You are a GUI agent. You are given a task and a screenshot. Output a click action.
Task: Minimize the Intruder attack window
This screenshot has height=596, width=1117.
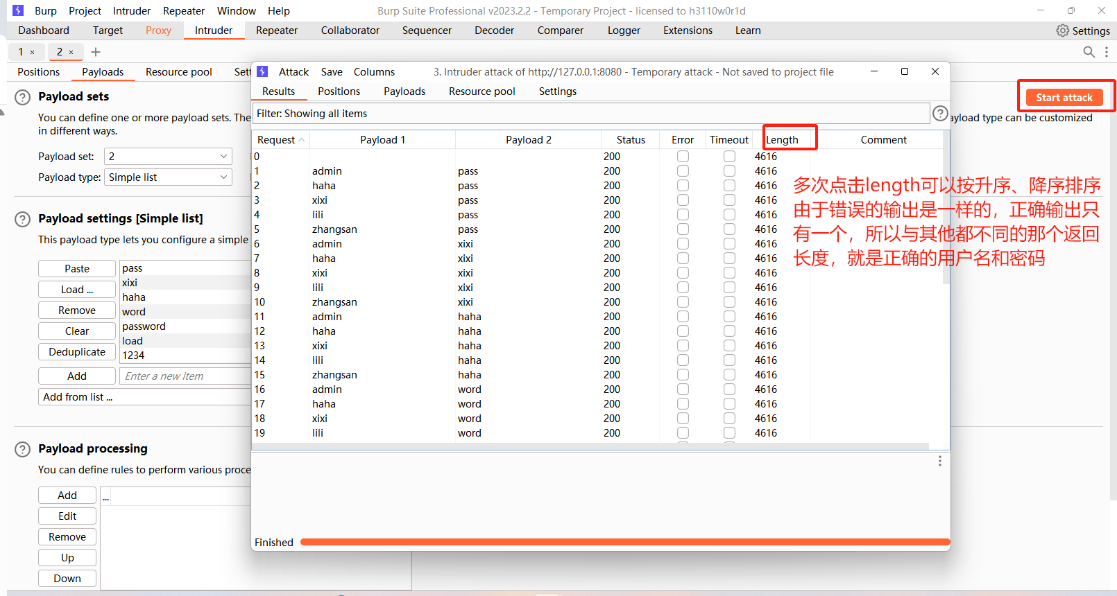[874, 71]
